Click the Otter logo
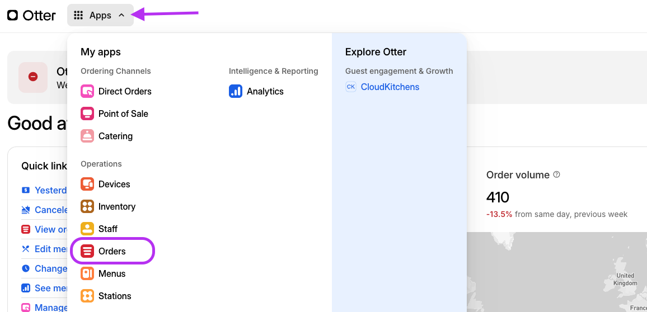Screen dimensions: 647x312 click(31, 15)
